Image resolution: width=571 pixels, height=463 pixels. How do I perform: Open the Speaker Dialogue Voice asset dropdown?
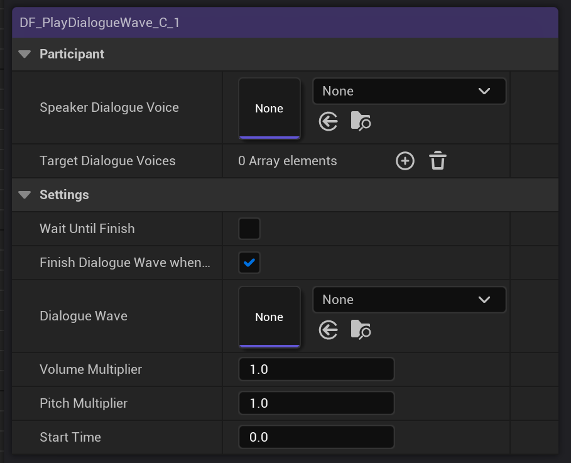409,91
